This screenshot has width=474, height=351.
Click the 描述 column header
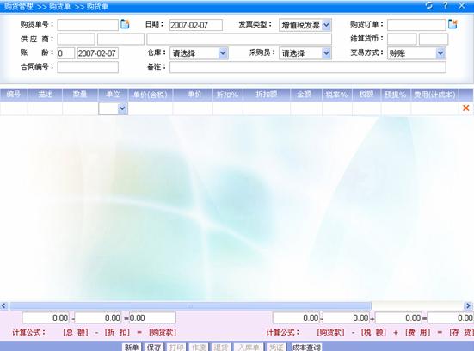[45, 95]
